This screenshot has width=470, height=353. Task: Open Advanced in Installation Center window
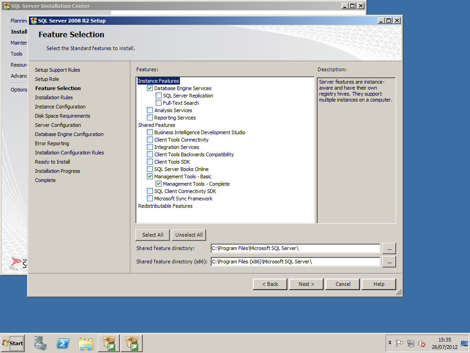point(19,76)
